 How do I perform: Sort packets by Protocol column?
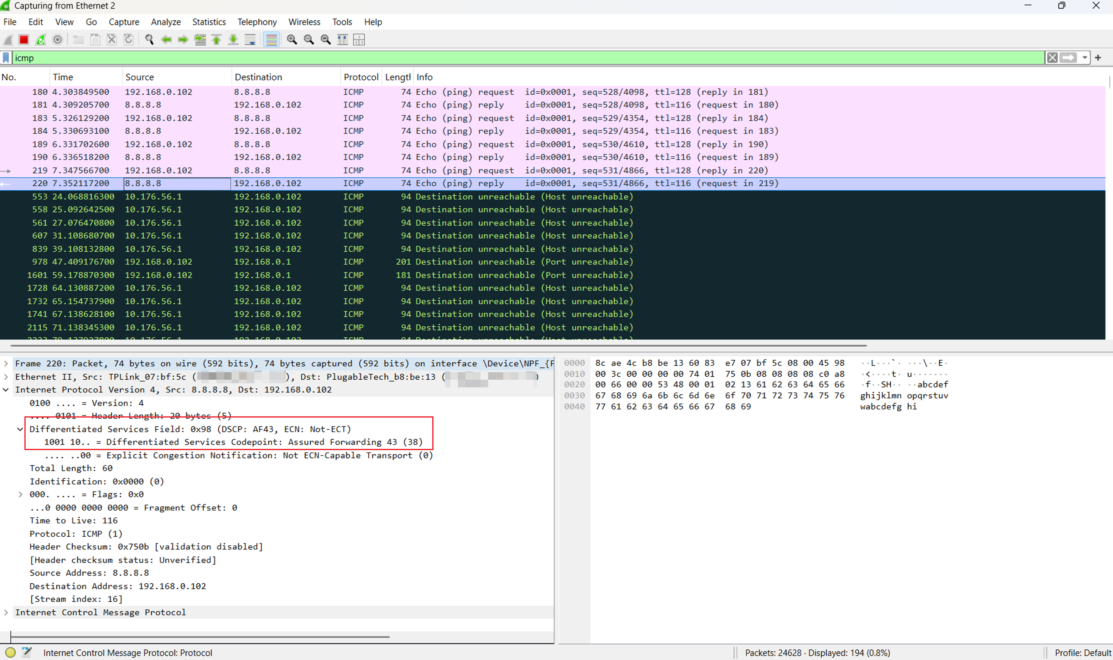point(361,77)
